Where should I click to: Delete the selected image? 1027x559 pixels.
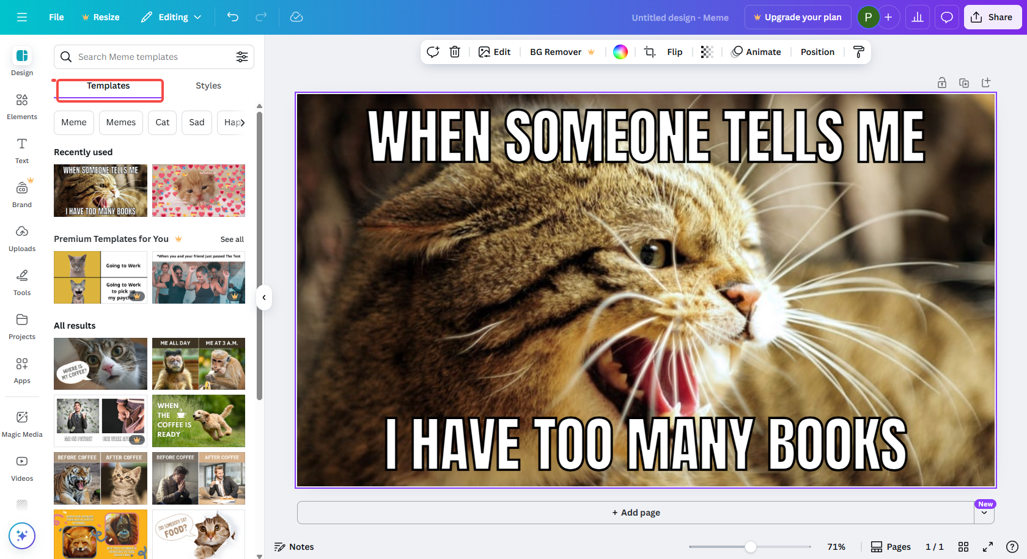click(455, 52)
